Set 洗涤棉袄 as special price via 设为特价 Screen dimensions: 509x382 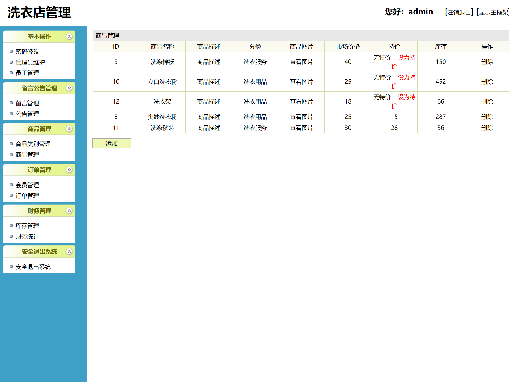pos(404,62)
